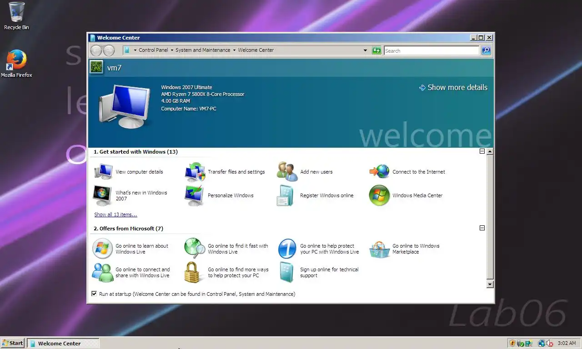Image resolution: width=582 pixels, height=349 pixels.
Task: Click the large computer monitor image
Action: 124,107
